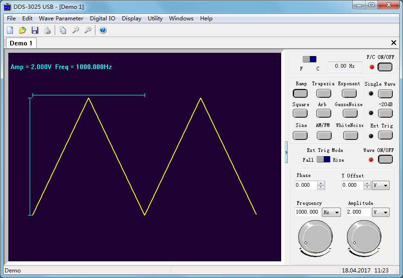Viewport: 403px width, 278px height.
Task: Save the current waveform with the Save icon
Action: 35,30
